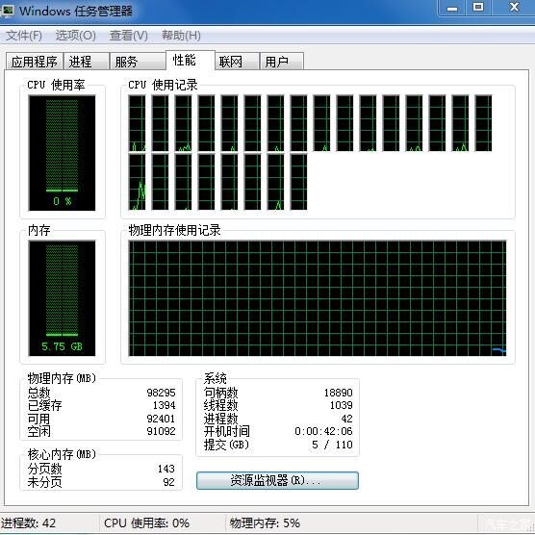The image size is (535, 535).
Task: Click the 系统 group label
Action: (215, 378)
